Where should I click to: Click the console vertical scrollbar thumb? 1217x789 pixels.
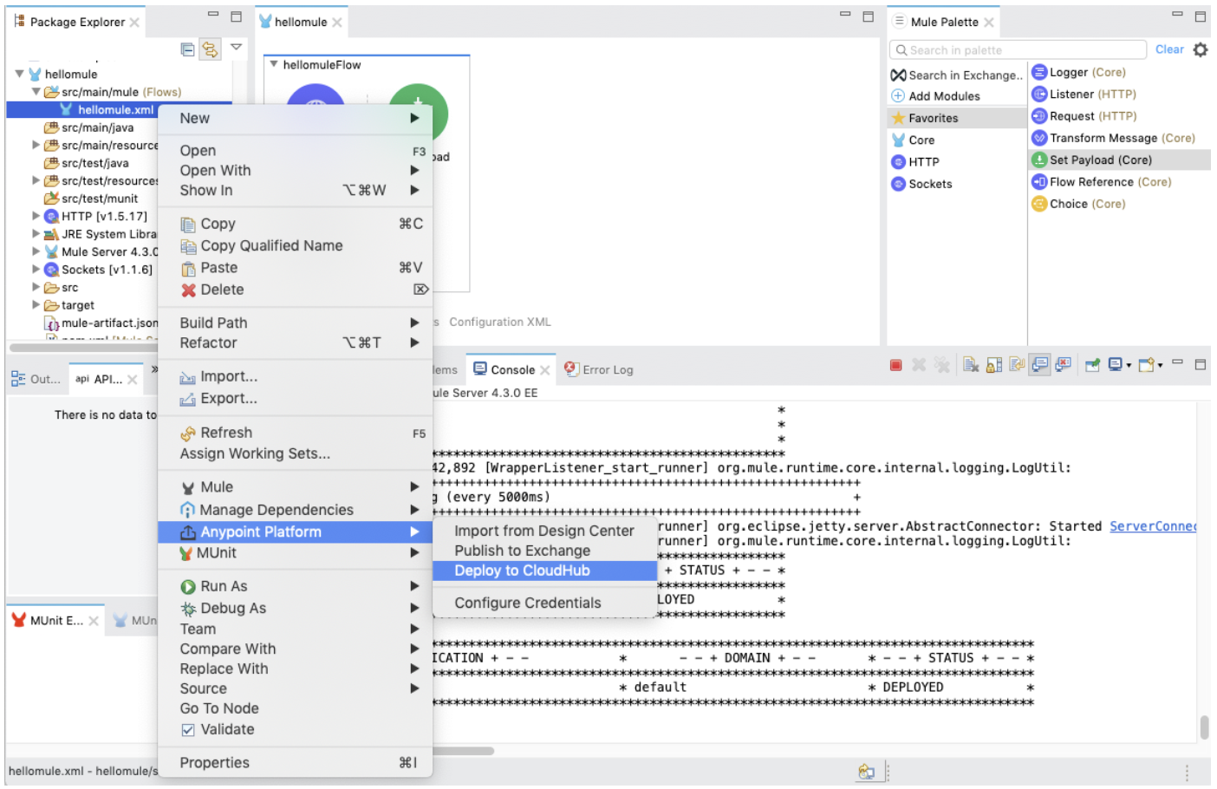[1204, 727]
